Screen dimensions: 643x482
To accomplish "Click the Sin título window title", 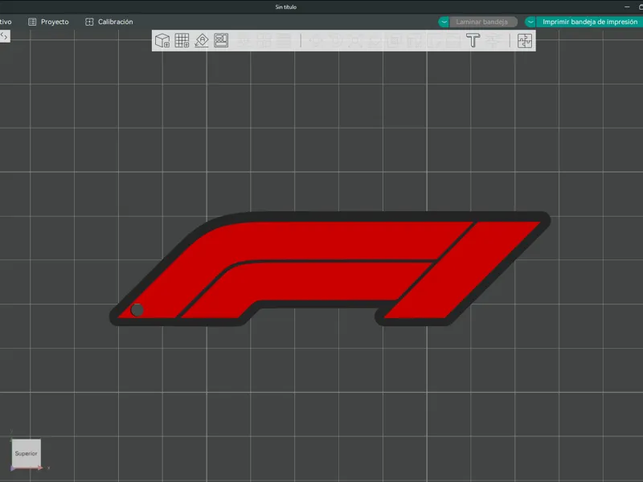I will click(286, 7).
